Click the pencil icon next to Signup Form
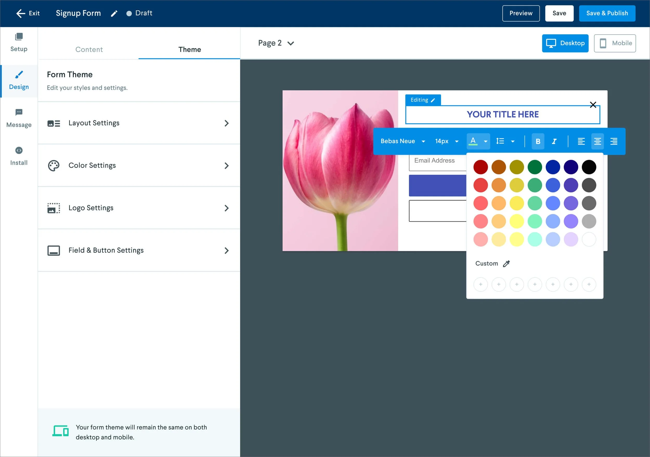The width and height of the screenshot is (650, 457). 114,14
